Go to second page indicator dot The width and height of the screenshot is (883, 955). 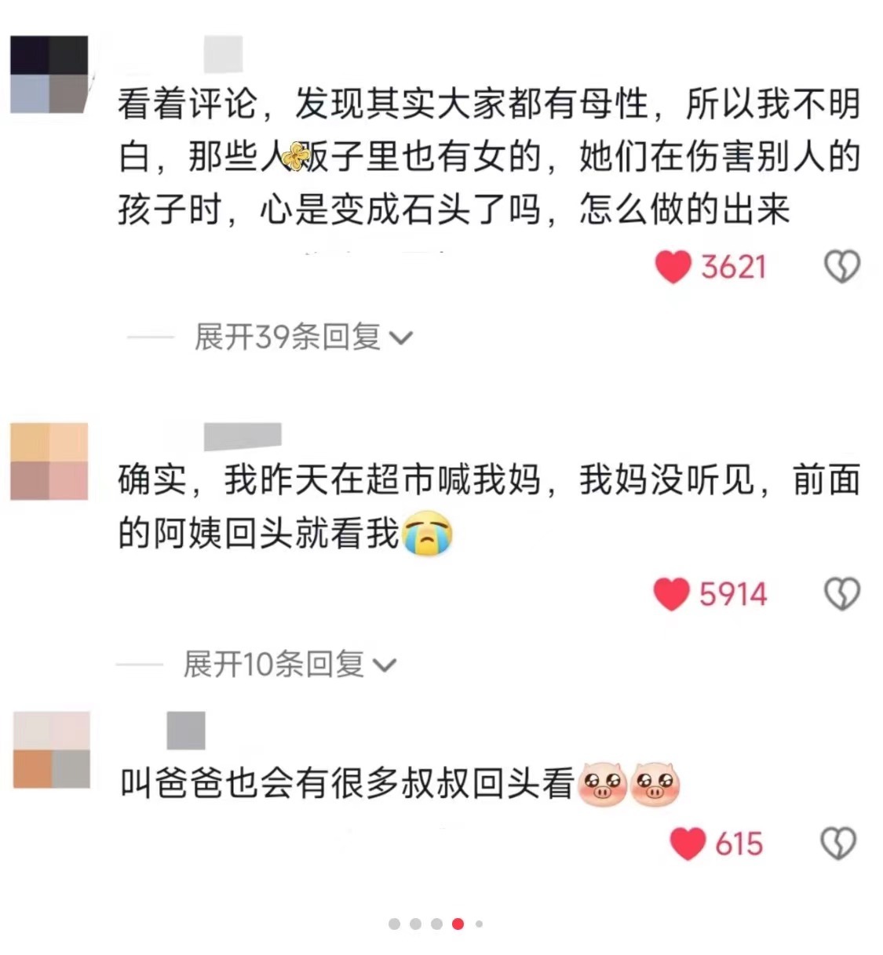tap(415, 924)
